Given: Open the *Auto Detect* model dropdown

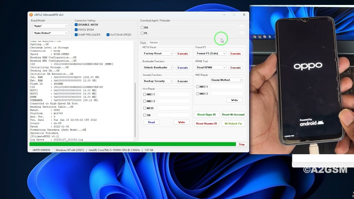Looking at the screenshot, I should pos(50,33).
